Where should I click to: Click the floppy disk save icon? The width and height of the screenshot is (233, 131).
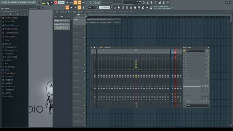(x=159, y=3)
